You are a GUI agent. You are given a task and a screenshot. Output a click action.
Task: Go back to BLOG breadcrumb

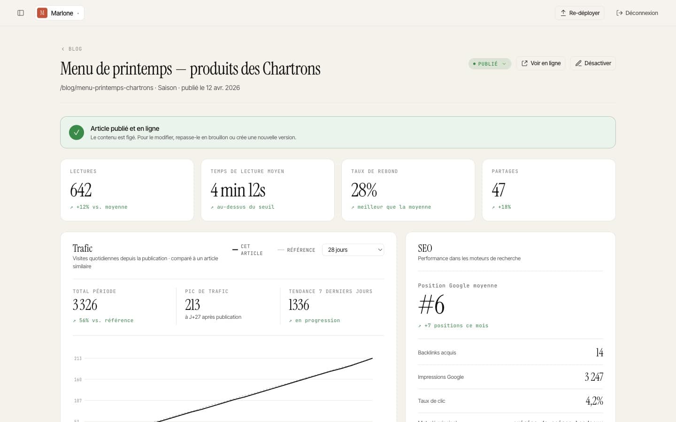[75, 49]
